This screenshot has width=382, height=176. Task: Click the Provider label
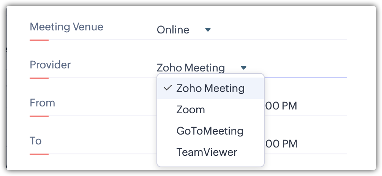click(x=50, y=65)
